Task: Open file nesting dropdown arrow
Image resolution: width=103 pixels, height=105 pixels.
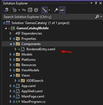Action: 49,10
